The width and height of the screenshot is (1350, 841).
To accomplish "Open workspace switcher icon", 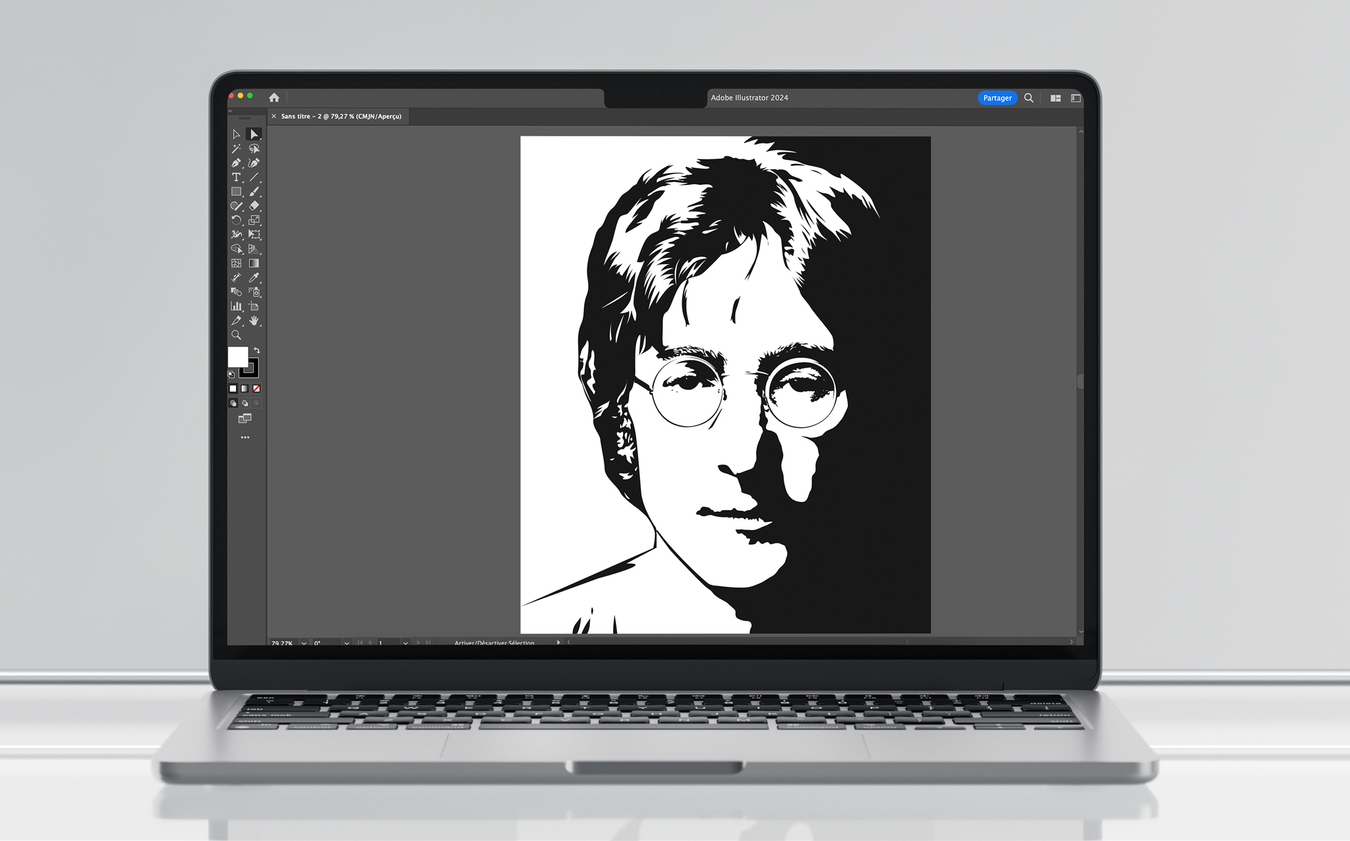I will click(x=1076, y=98).
